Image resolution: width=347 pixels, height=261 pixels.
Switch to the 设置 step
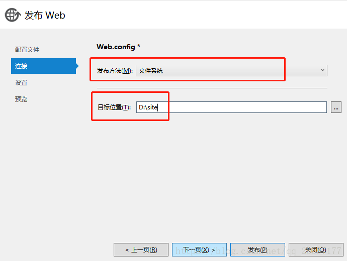21,83
